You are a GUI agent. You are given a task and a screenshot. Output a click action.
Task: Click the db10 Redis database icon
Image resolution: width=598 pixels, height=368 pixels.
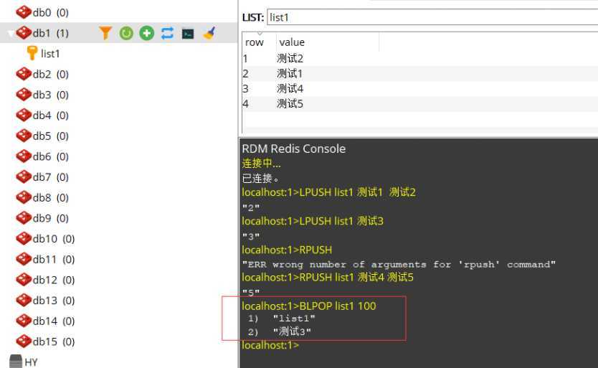(24, 239)
